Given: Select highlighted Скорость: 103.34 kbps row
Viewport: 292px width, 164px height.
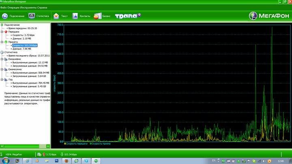Looking at the screenshot, I should [x=25, y=45].
